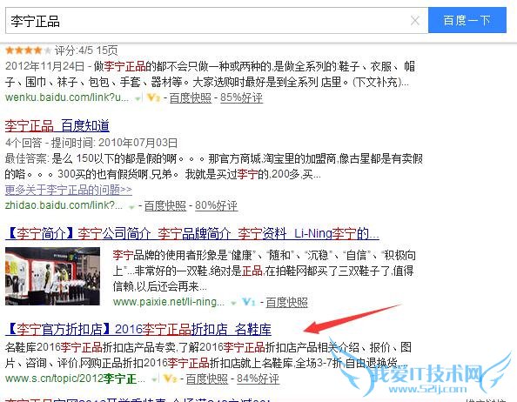Viewport: 517px width, 402px height.
Task: Expand the dropdown arrow after www.paixie.net link
Action: coord(233,303)
